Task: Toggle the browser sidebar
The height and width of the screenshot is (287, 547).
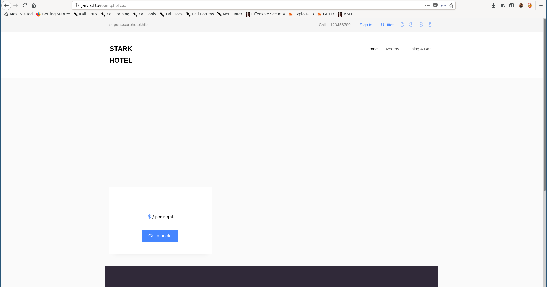Action: (512, 5)
